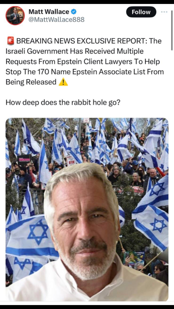Viewport: 174px width, 309px height.
Task: Open Matt Wallace's round profile avatar
Action: (15, 15)
